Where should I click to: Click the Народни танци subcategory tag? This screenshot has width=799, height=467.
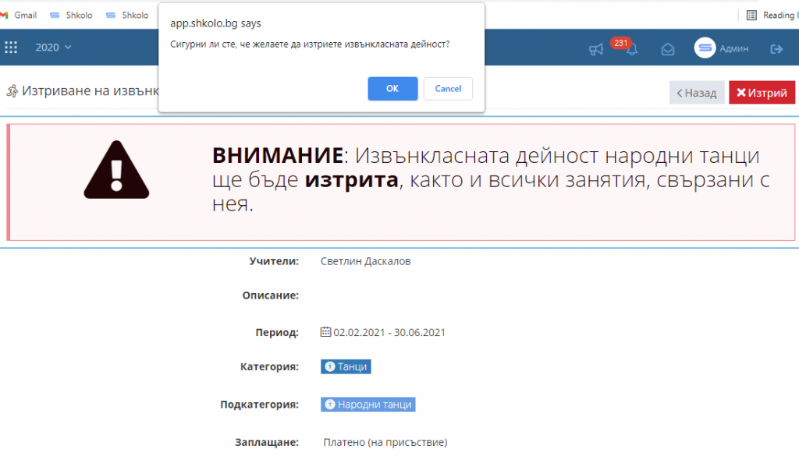pos(368,405)
